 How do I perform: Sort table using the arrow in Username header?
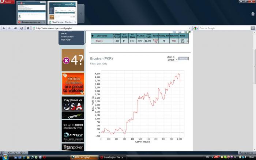pos(93,35)
